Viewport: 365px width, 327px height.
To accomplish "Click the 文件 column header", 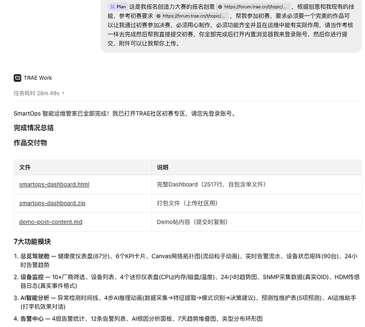I will pyautogui.click(x=25, y=167).
